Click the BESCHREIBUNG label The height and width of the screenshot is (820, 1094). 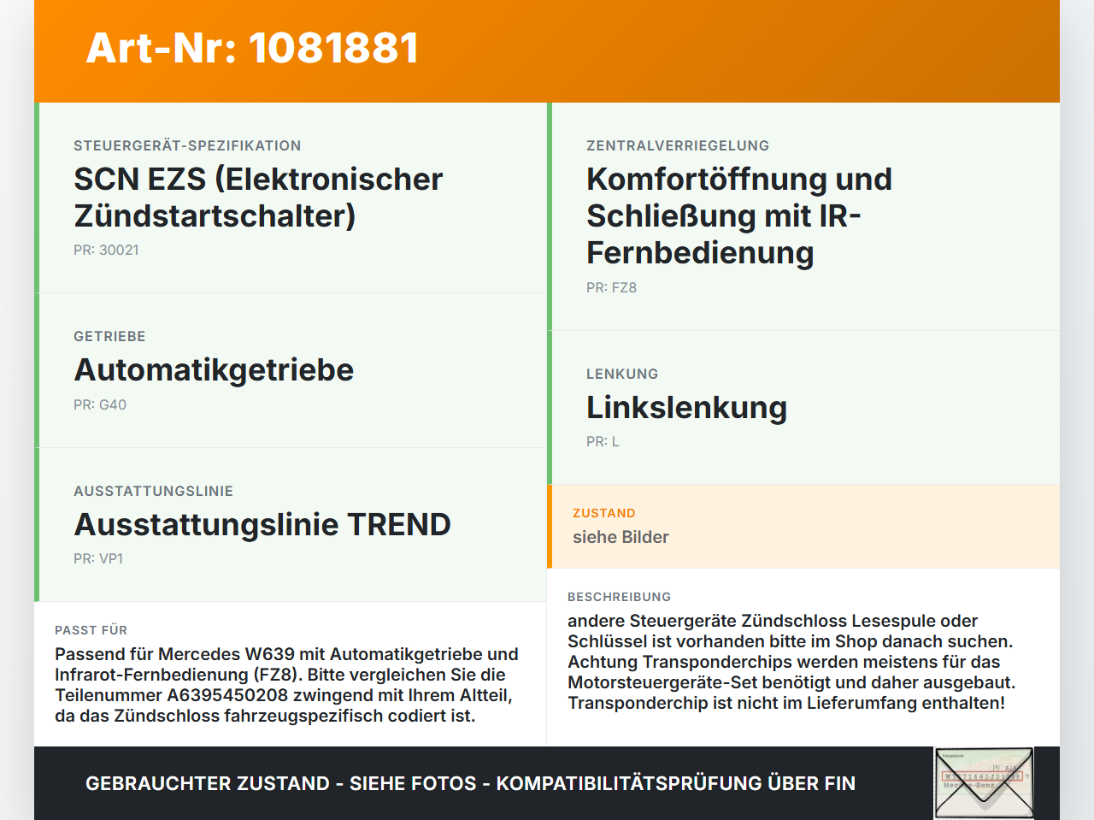click(x=619, y=597)
